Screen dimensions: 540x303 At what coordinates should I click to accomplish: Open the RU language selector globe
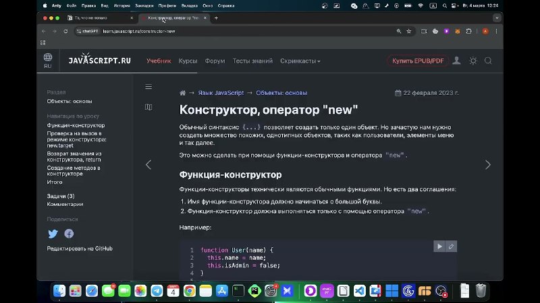tap(48, 61)
